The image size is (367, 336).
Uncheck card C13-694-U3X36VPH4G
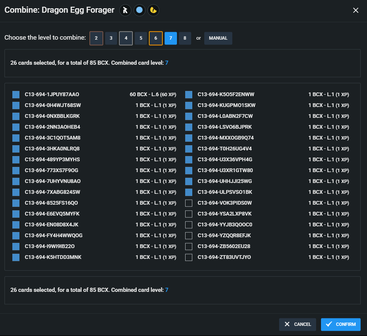[189, 160]
